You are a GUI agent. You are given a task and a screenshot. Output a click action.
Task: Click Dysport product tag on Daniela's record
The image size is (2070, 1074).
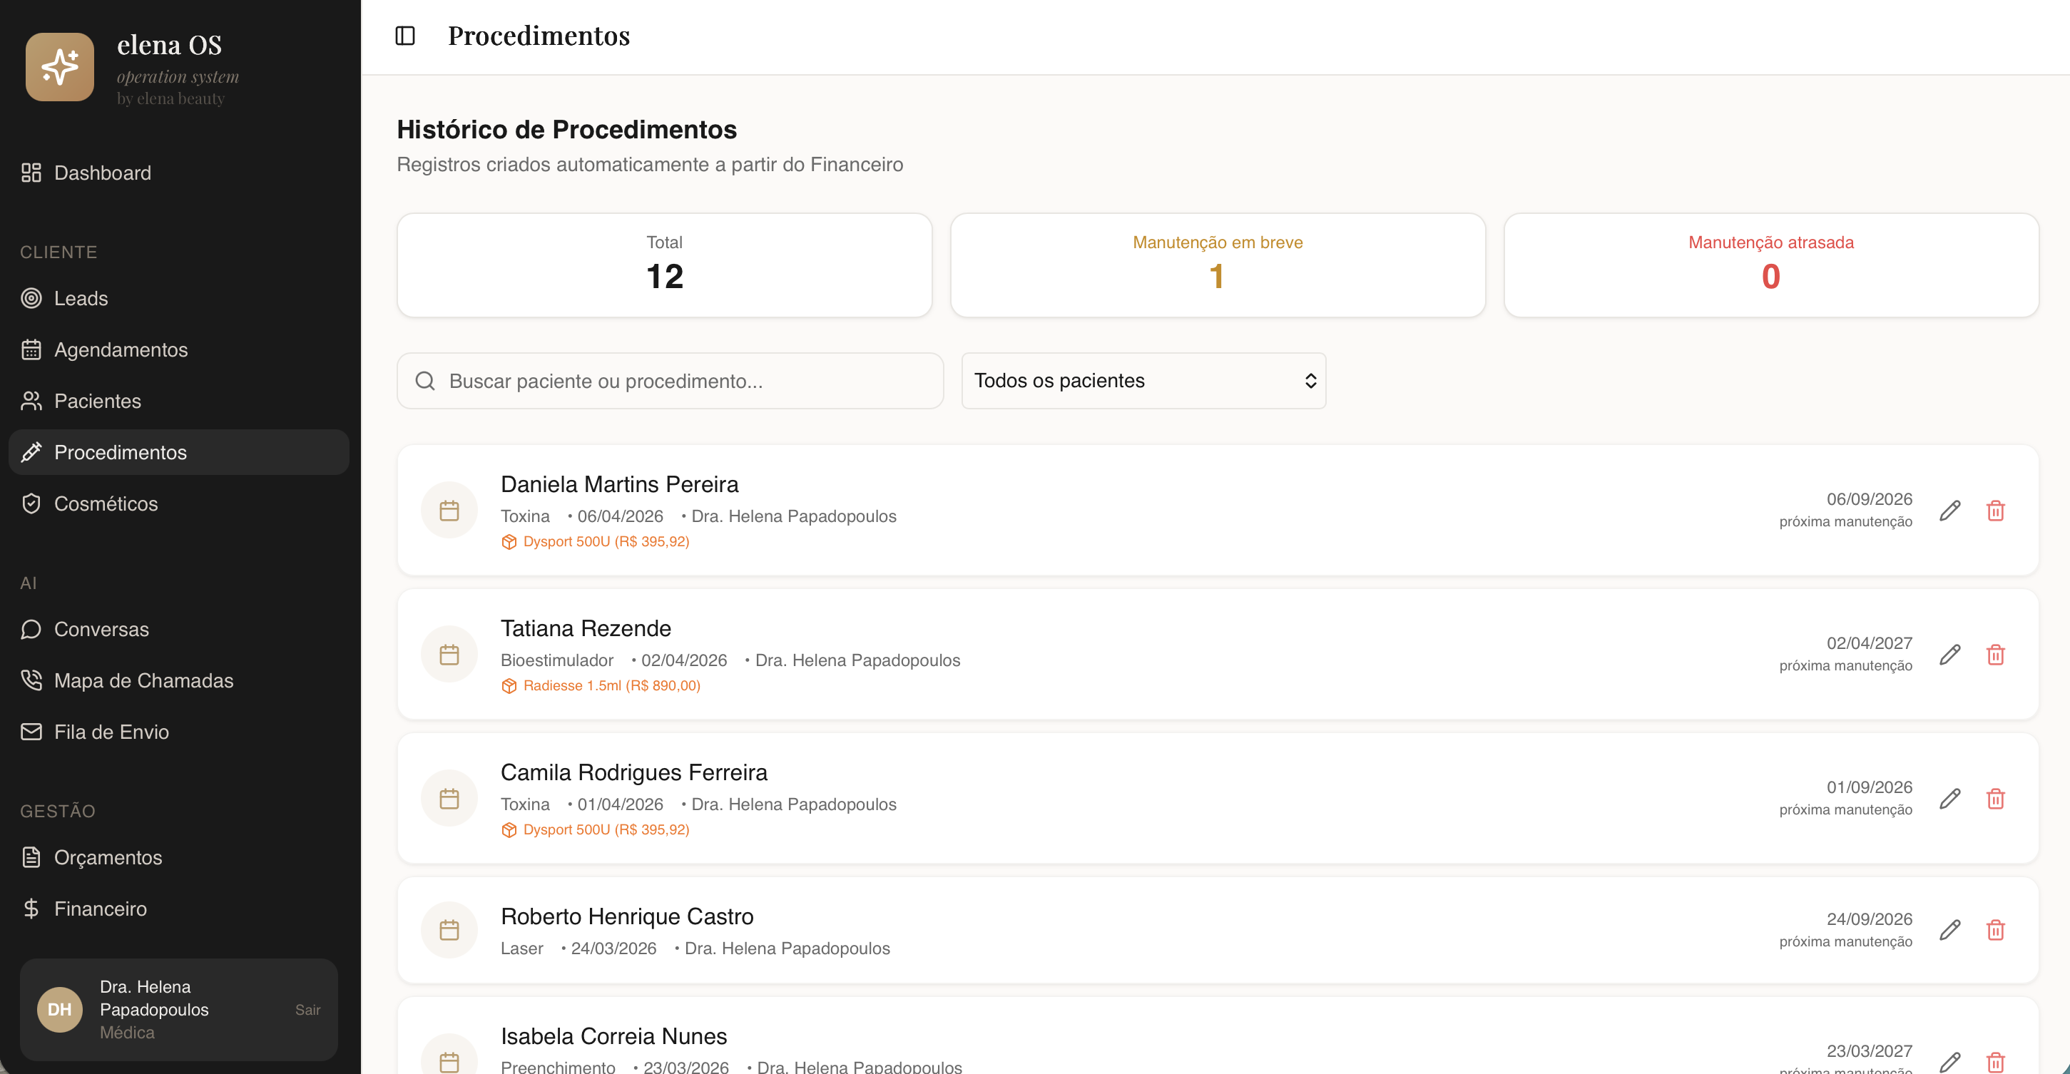[596, 541]
